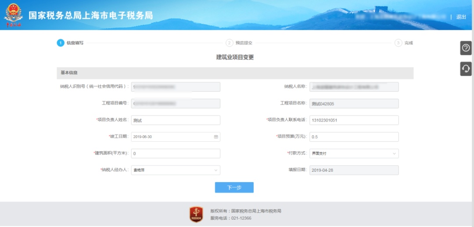Image resolution: width=474 pixels, height=227 pixels.
Task: Click the national tax emblem logo
Action: coord(13,15)
